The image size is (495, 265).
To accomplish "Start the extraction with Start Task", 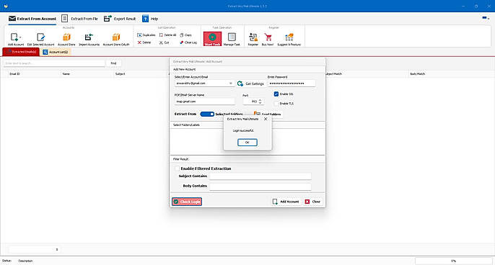I will pyautogui.click(x=212, y=39).
